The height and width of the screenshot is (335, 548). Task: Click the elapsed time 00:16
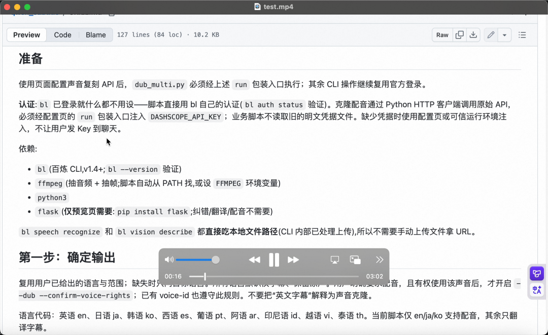point(173,276)
